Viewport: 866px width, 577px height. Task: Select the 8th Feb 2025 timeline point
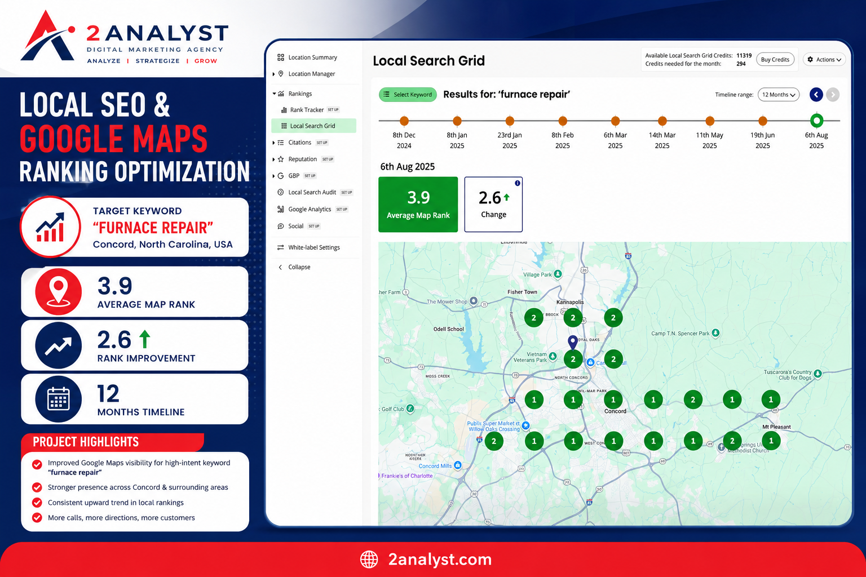[x=563, y=121]
